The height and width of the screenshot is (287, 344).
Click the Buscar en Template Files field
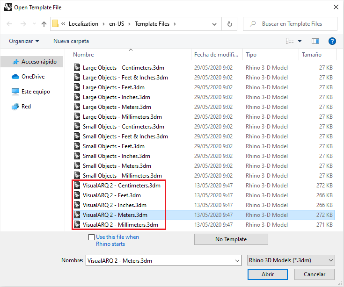(290, 24)
